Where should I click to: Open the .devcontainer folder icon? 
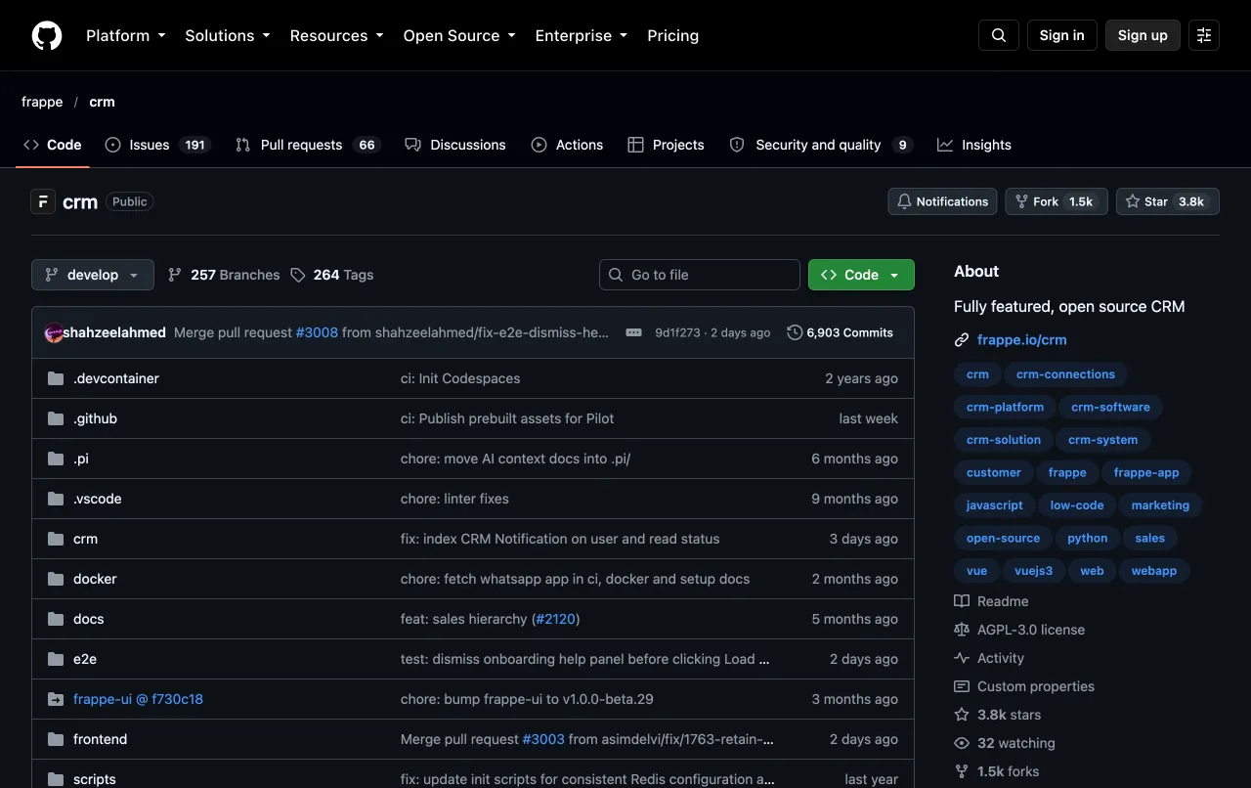tap(56, 378)
